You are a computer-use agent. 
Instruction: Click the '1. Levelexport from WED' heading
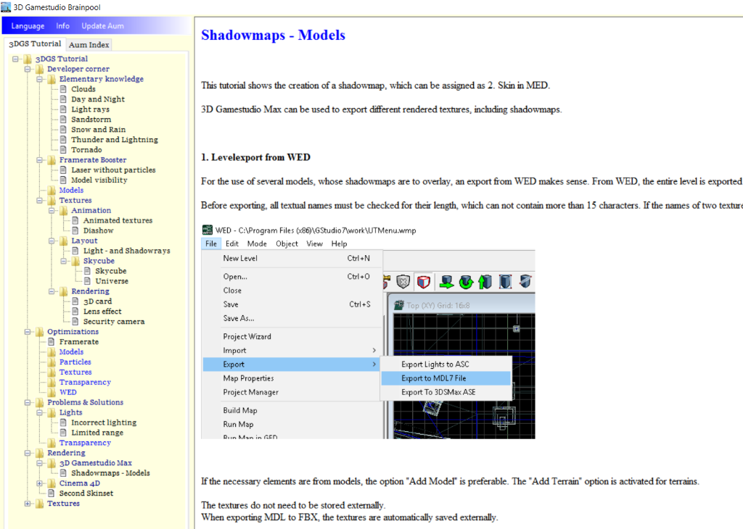tap(256, 157)
